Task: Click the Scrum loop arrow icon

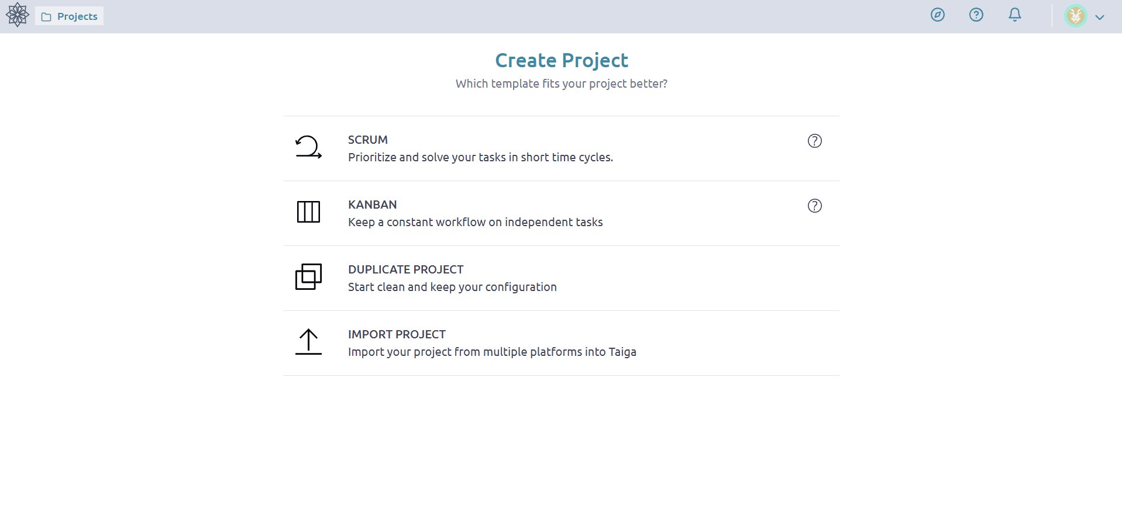Action: point(308,148)
